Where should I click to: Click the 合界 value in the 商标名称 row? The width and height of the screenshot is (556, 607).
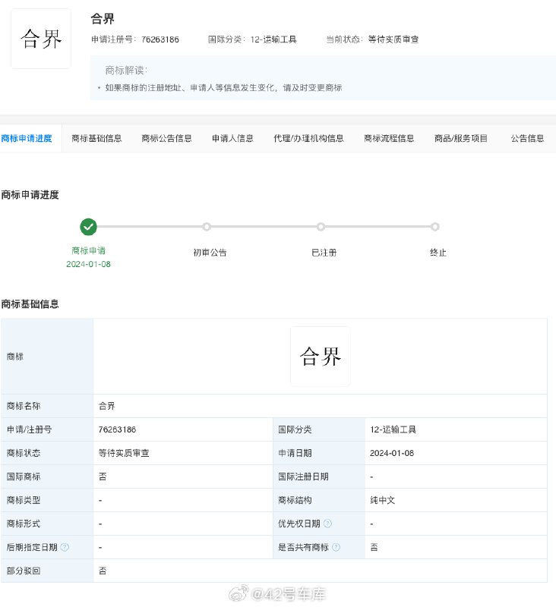click(107, 406)
